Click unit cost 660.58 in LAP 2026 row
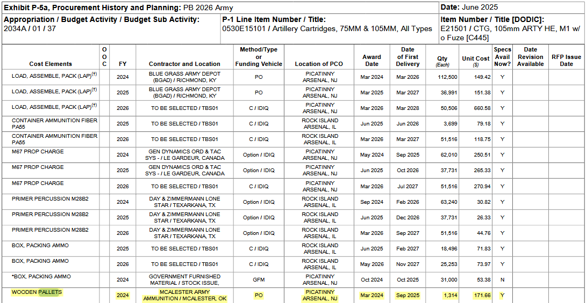The width and height of the screenshot is (586, 303). (482, 108)
